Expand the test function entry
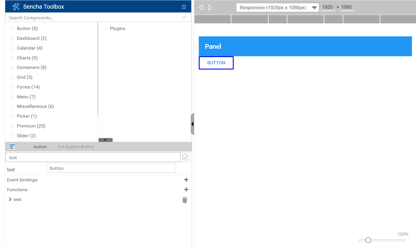 coord(10,199)
